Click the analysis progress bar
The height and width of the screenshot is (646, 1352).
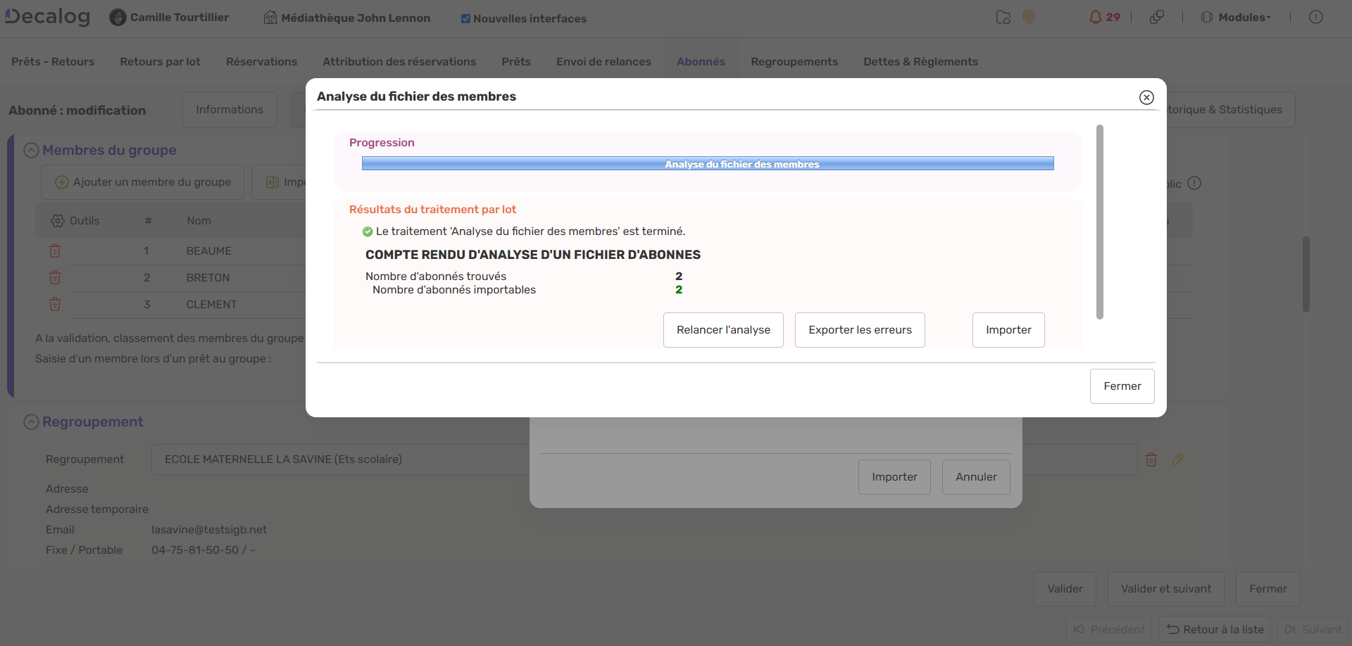point(707,163)
